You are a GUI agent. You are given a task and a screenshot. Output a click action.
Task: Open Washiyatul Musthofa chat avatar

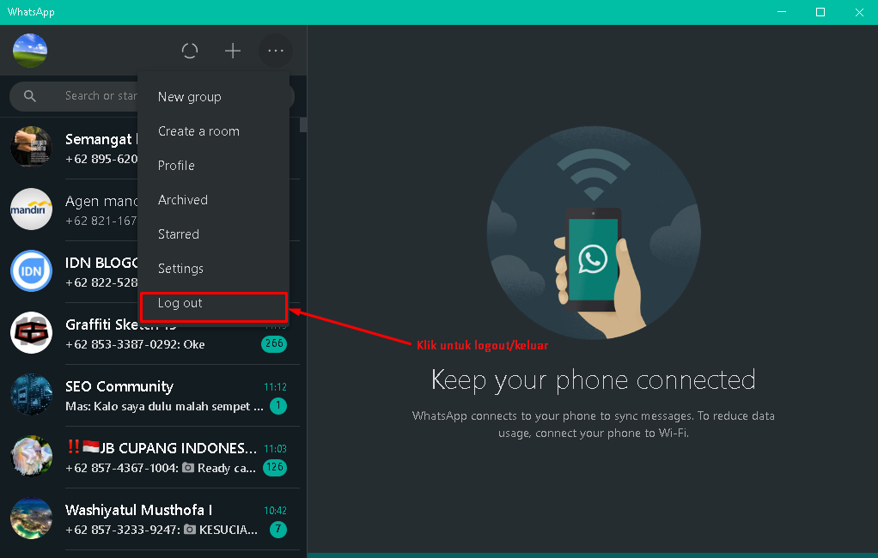pyautogui.click(x=31, y=519)
